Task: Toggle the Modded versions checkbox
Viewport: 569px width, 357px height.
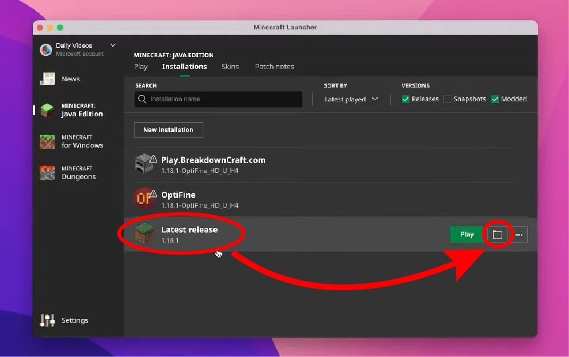Action: pyautogui.click(x=495, y=99)
